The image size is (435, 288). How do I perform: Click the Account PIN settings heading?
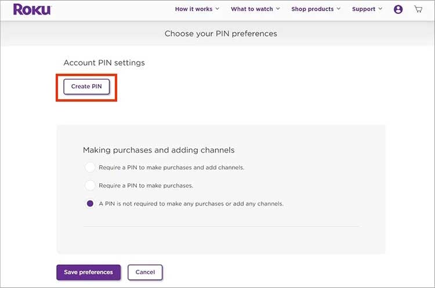point(104,63)
